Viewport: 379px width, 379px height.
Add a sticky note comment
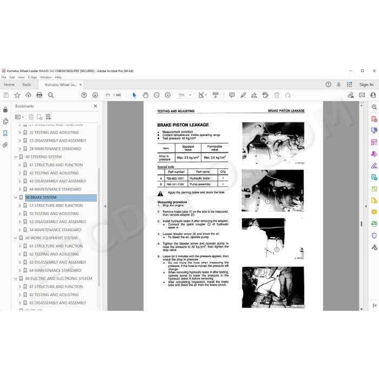(232, 95)
